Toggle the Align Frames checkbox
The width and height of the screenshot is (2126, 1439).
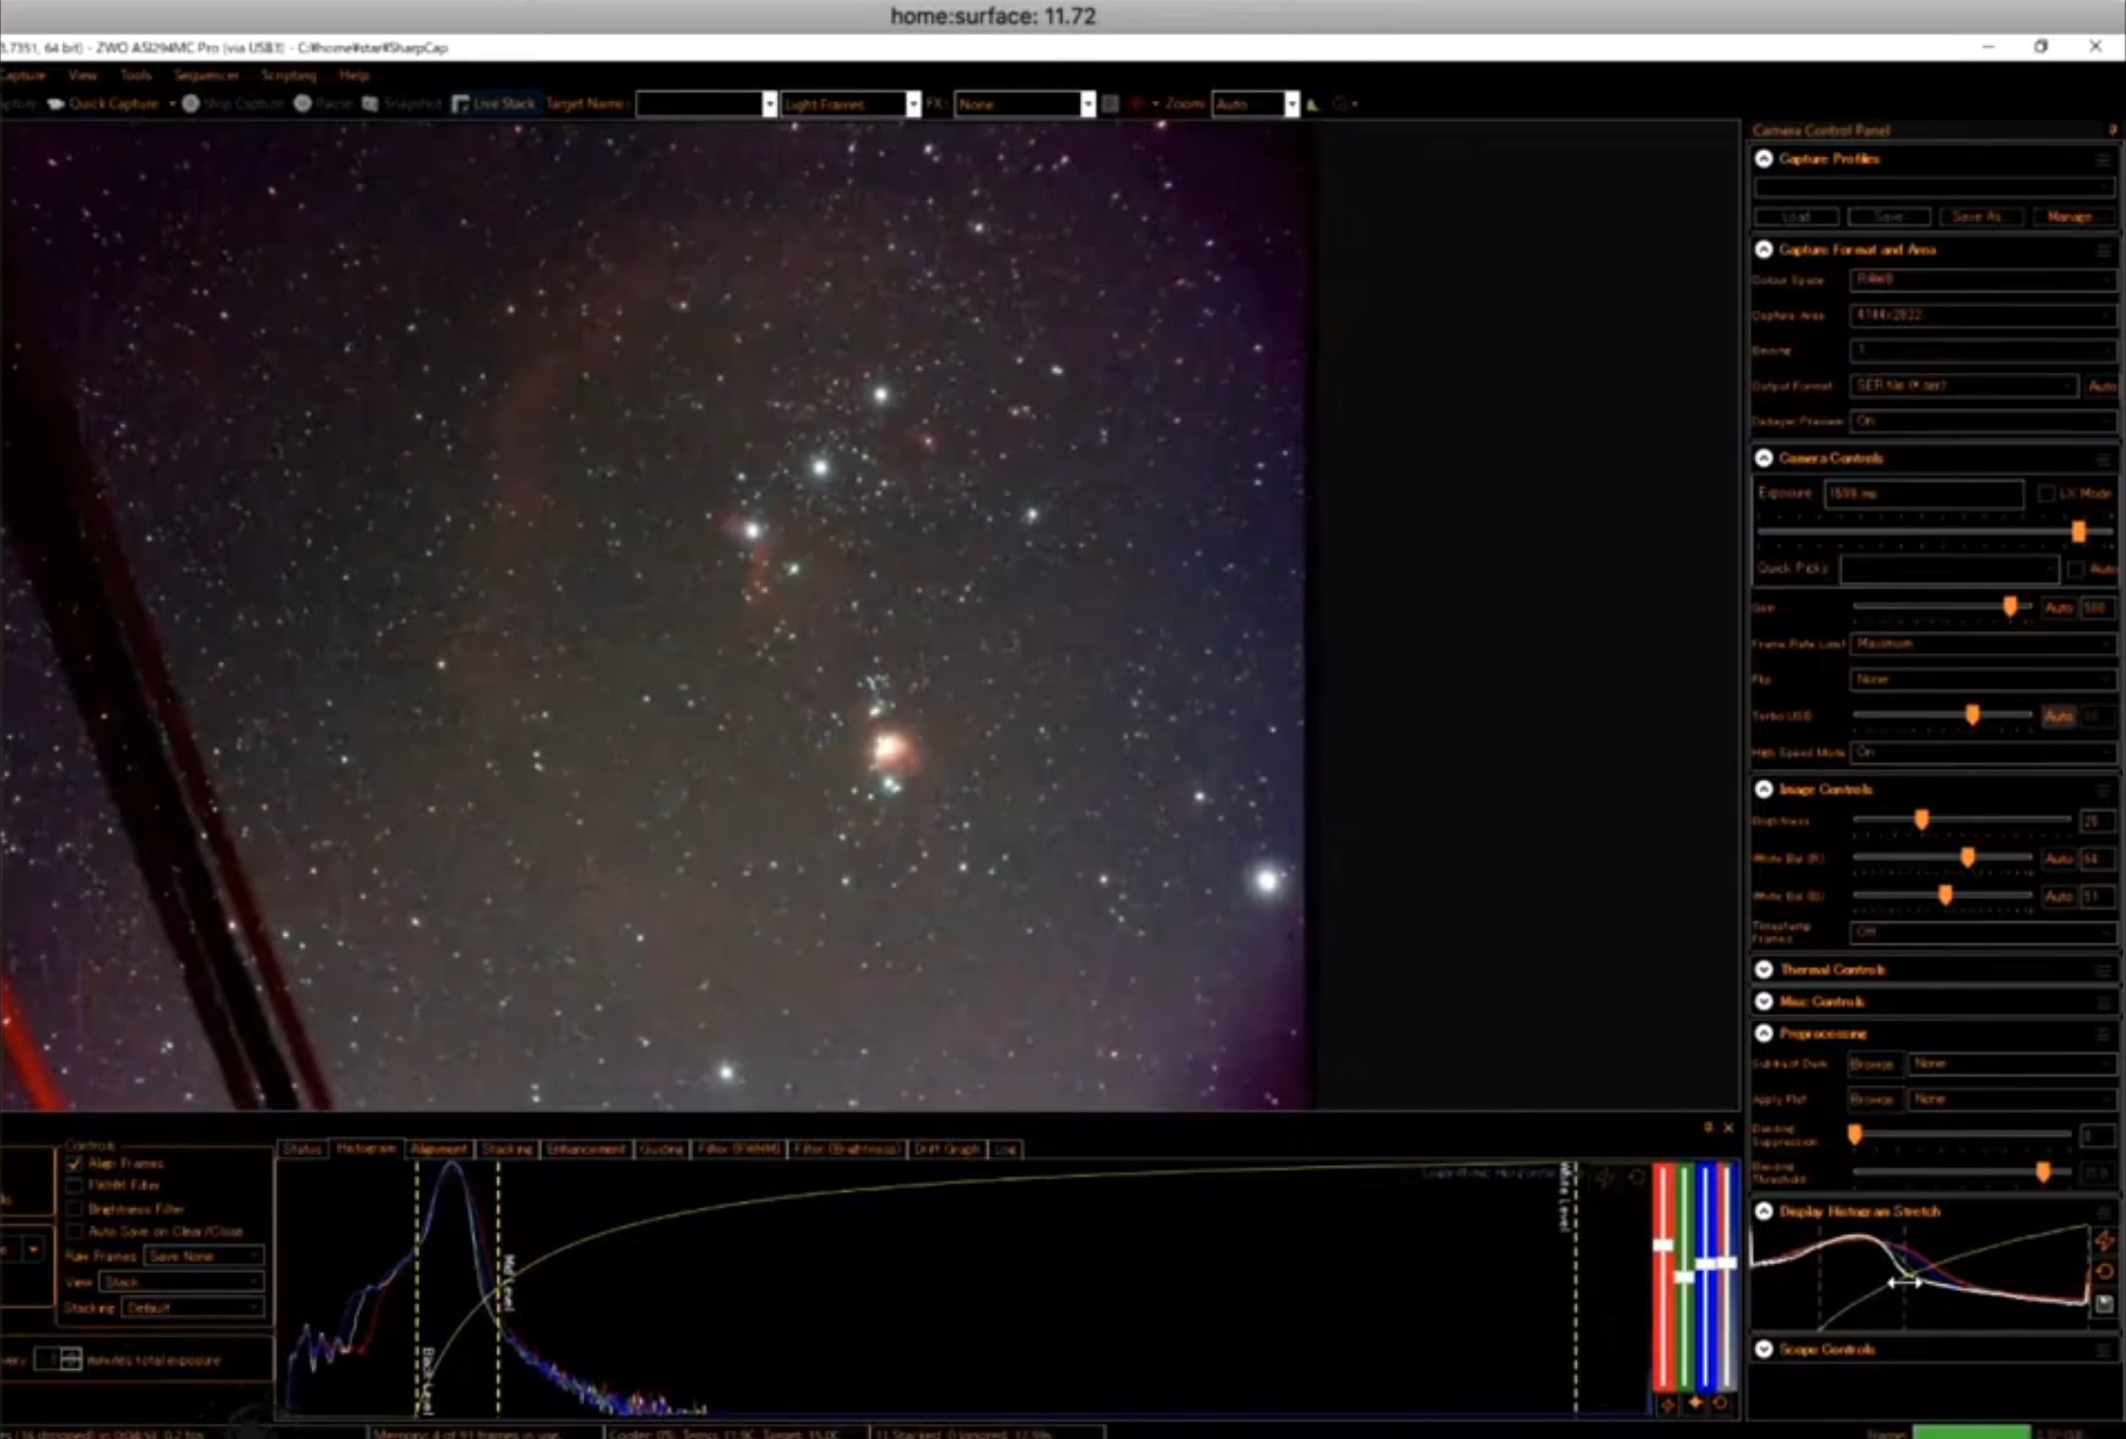click(x=75, y=1163)
